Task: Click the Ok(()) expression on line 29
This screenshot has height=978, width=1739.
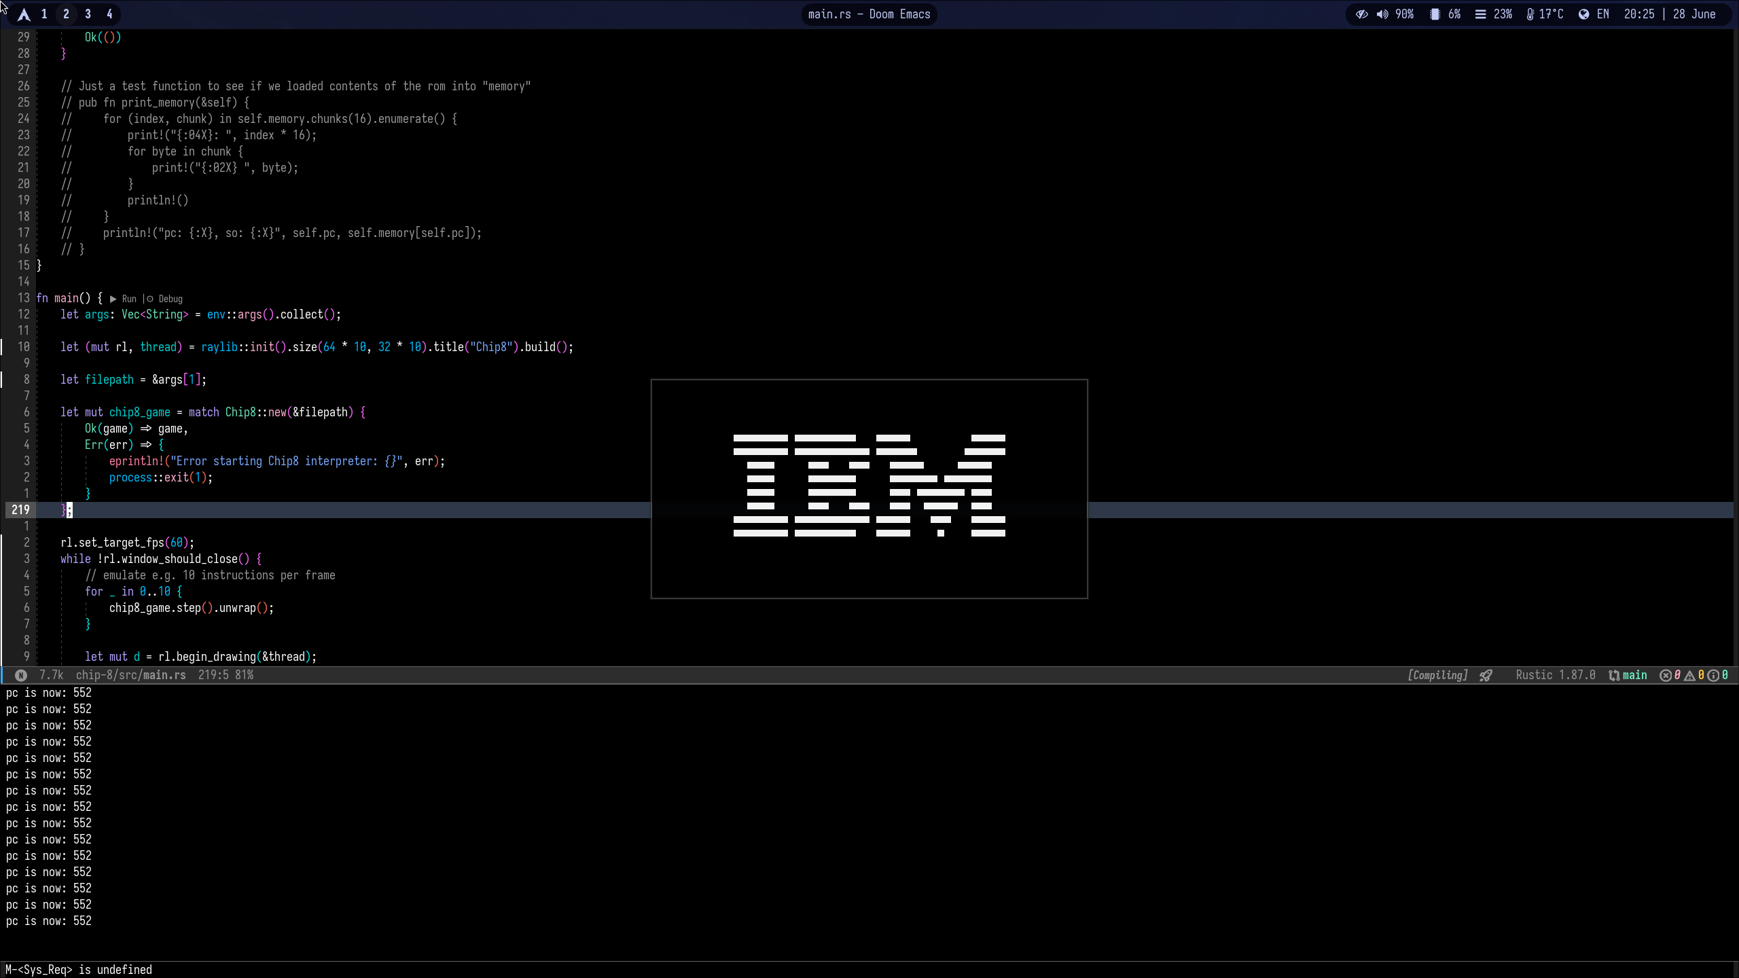Action: (103, 37)
